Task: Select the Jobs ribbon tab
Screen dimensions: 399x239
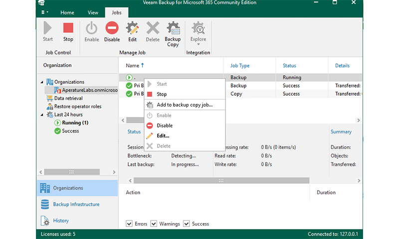Action: (x=117, y=12)
